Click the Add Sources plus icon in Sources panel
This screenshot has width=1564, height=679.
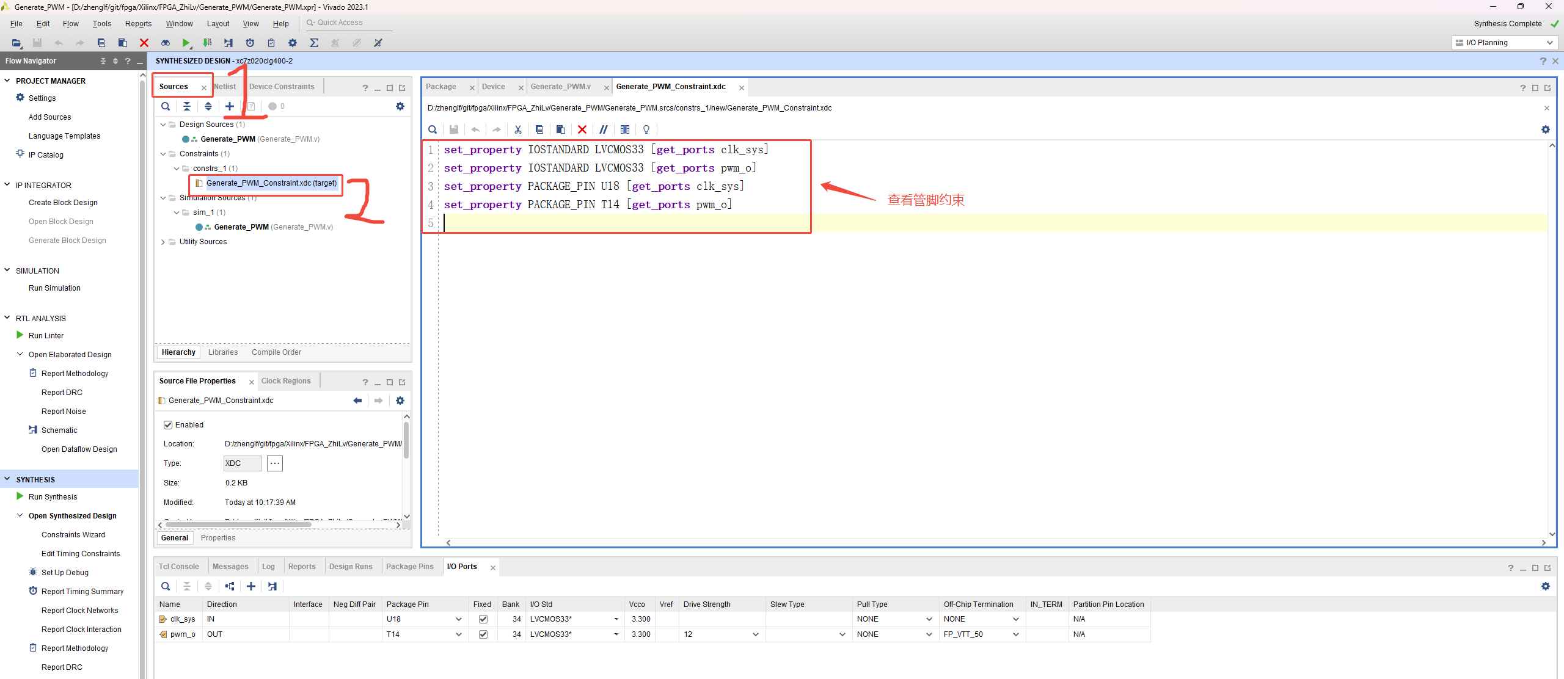click(230, 106)
